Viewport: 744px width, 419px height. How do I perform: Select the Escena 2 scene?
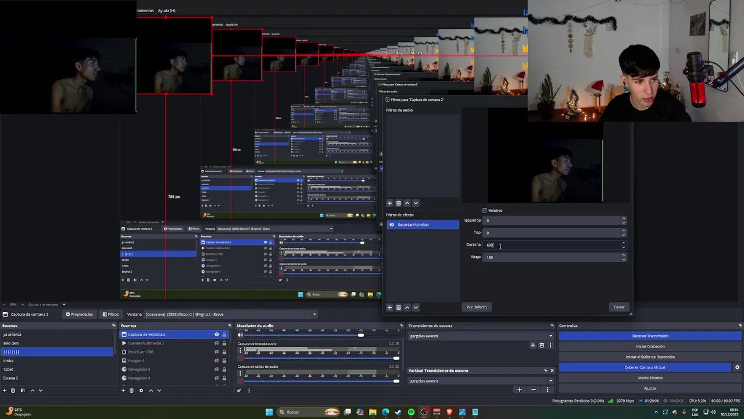coord(57,378)
